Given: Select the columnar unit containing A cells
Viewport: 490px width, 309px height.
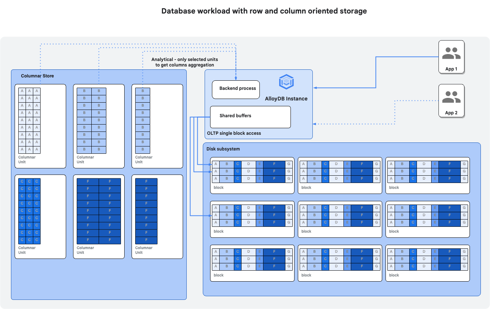Looking at the screenshot, I should click(x=40, y=126).
